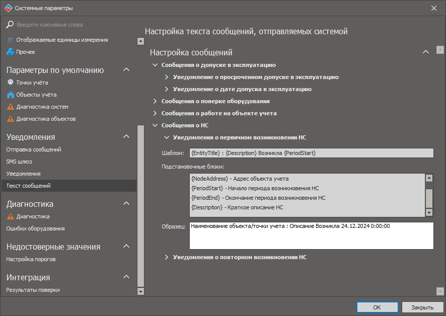This screenshot has height=316, width=446.
Task: Expand Уведомления о повторном возникновении НС
Action: point(167,257)
